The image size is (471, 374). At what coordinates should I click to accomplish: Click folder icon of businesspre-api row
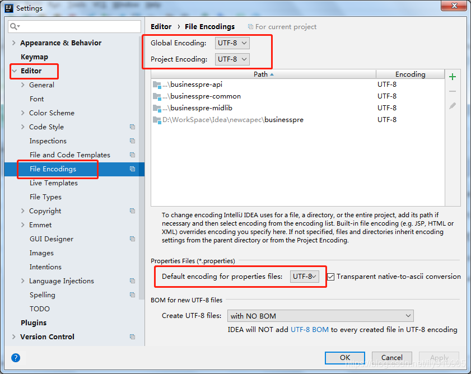(157, 85)
